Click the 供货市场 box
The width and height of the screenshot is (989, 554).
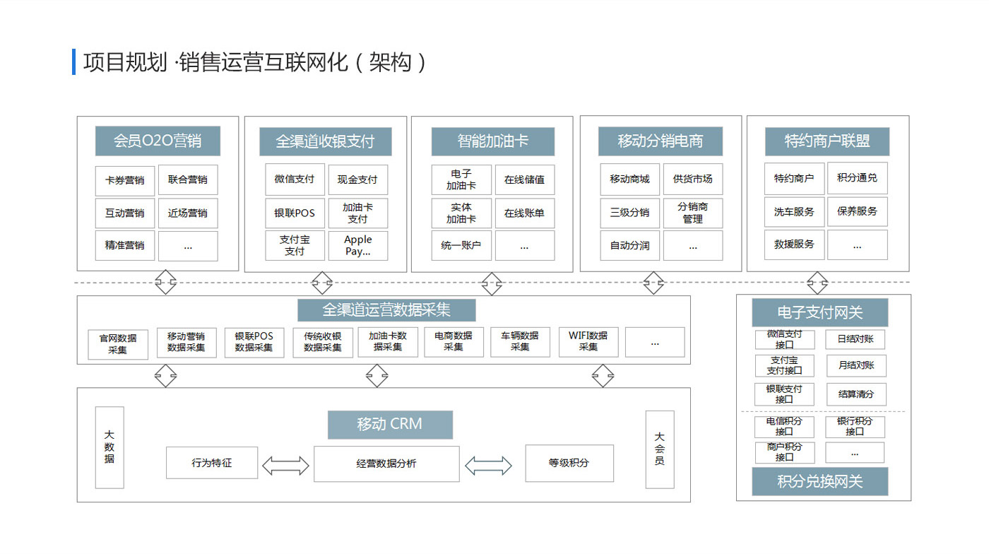[x=693, y=179]
